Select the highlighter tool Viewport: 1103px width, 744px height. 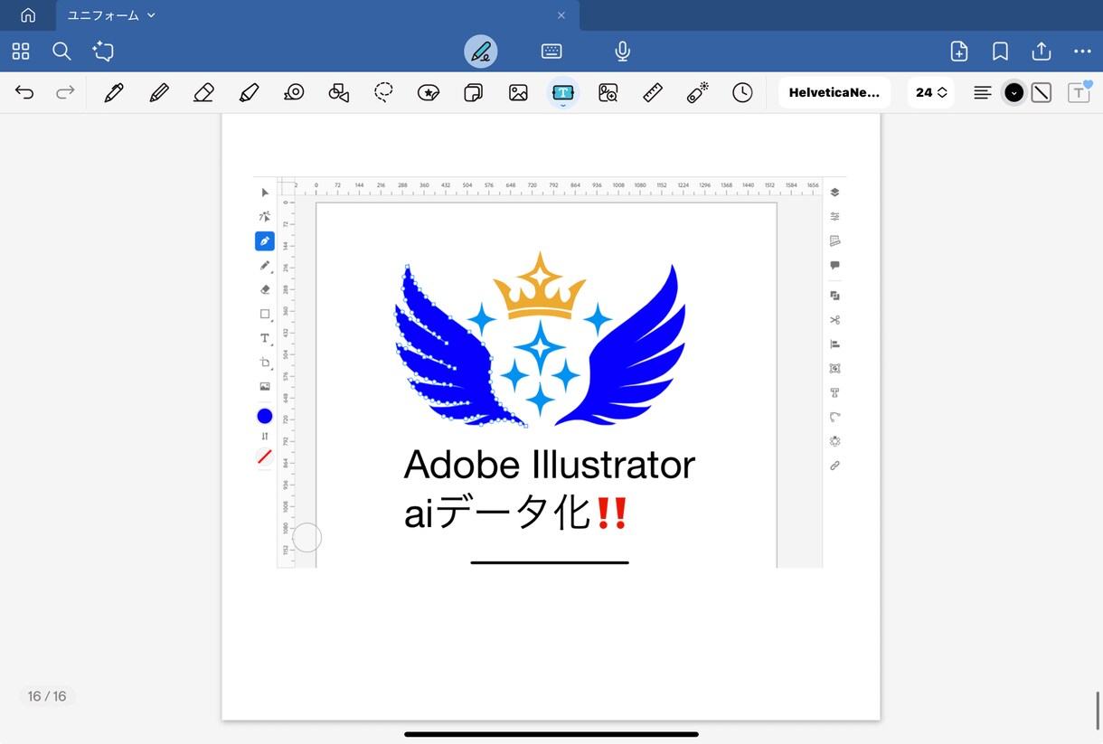click(249, 92)
